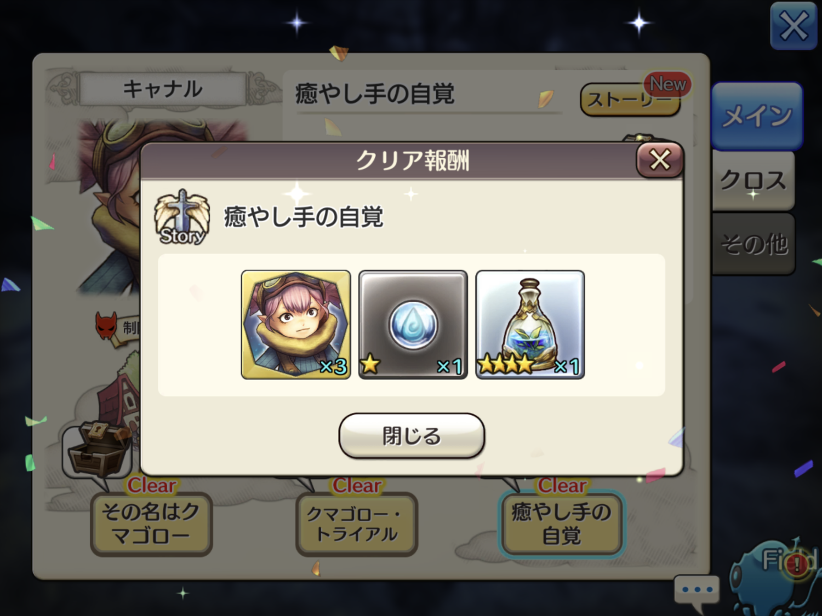822x616 pixels.
Task: Close the screen with the blue X
Action: [794, 26]
